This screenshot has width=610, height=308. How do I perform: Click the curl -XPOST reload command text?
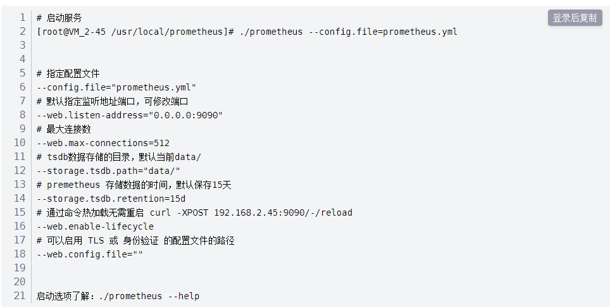(251, 213)
